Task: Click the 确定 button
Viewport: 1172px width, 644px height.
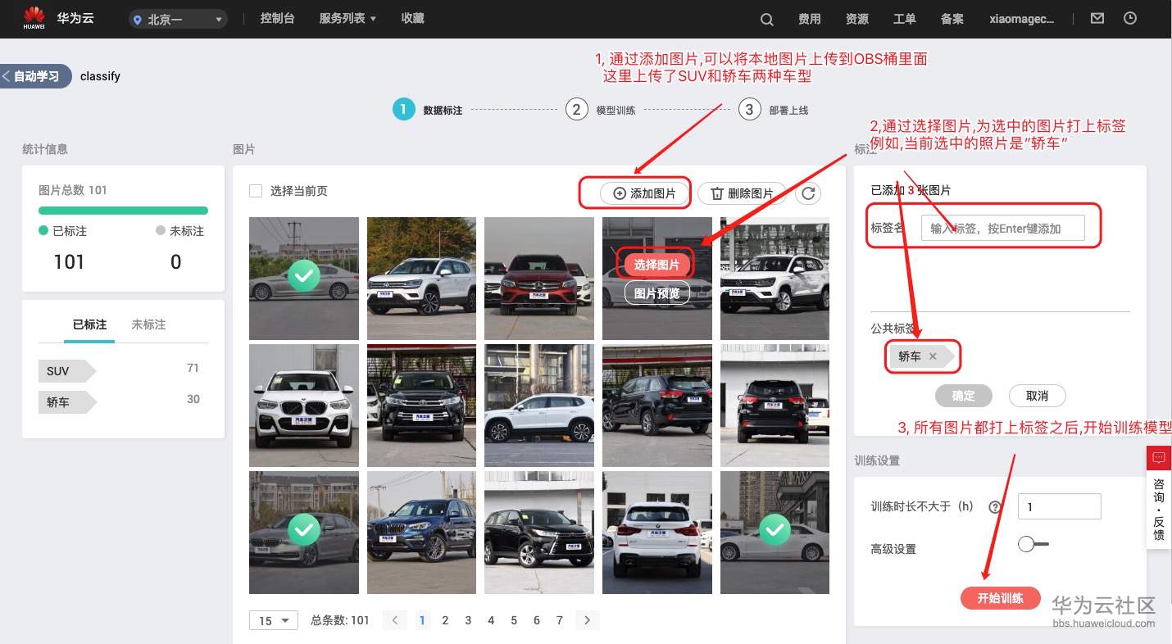Action: [x=964, y=396]
